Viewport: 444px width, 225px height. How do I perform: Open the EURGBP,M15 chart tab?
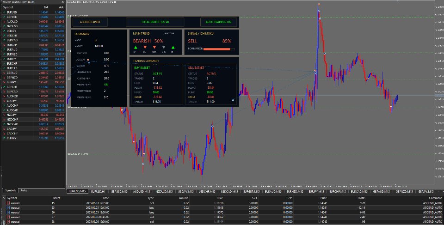pyautogui.click(x=252, y=192)
